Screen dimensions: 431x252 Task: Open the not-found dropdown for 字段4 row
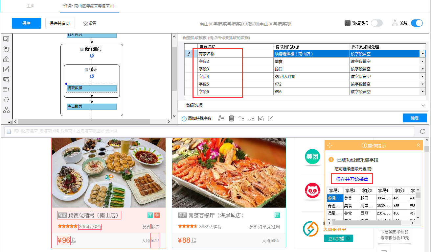click(x=422, y=76)
